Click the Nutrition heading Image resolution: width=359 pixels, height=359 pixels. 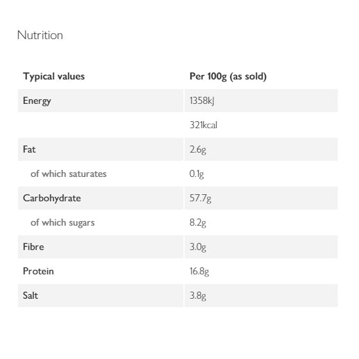(x=40, y=35)
